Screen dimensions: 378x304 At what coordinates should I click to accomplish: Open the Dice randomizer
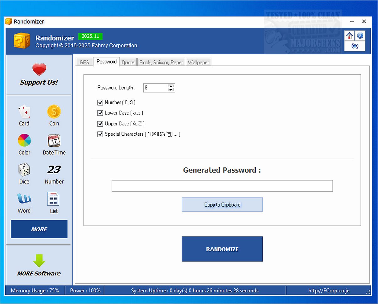[x=24, y=174]
